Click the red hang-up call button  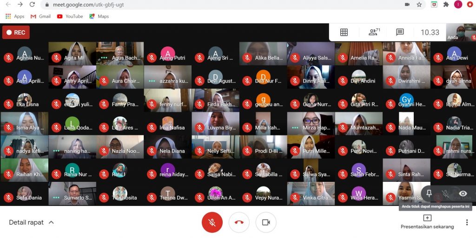[x=239, y=223]
